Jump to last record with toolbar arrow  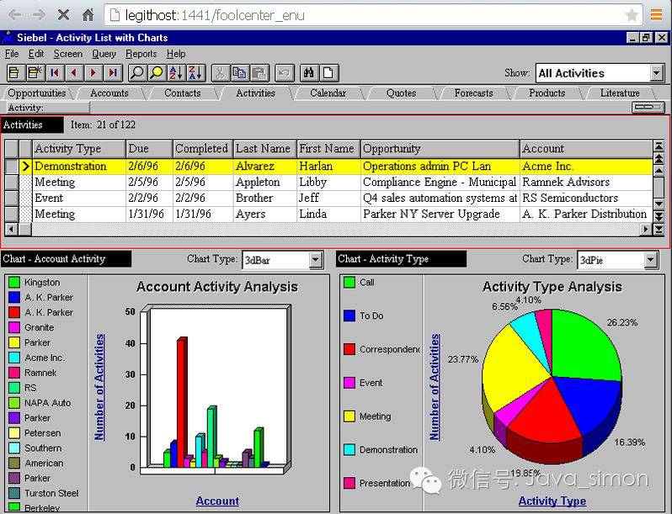coord(113,73)
